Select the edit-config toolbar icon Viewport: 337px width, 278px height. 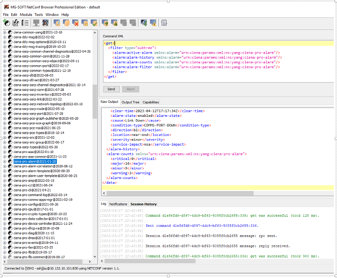(57, 23)
